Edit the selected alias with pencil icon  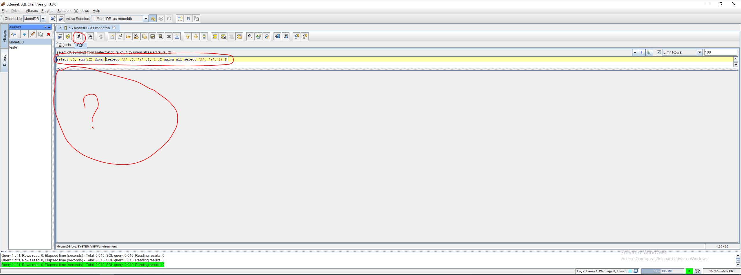pos(32,34)
